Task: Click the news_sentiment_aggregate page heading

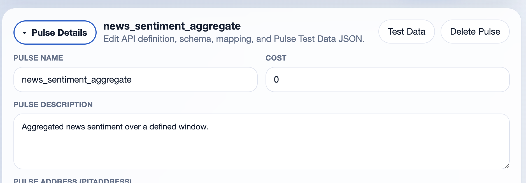Action: coord(172,26)
